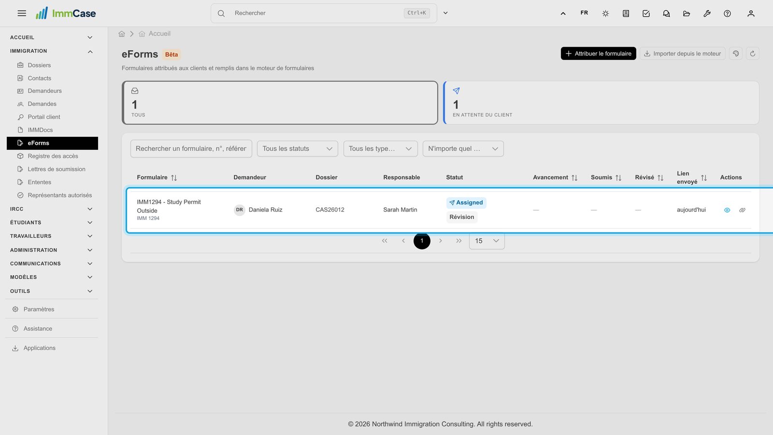Open Applications download link
Image resolution: width=773 pixels, height=435 pixels.
click(39, 348)
